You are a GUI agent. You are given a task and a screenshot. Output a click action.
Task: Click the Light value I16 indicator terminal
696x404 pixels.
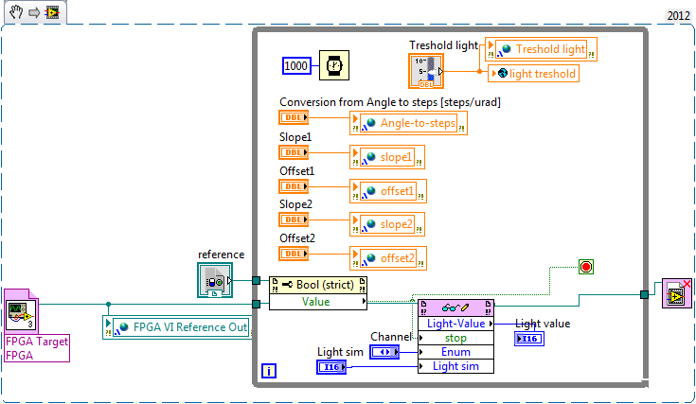click(x=529, y=339)
